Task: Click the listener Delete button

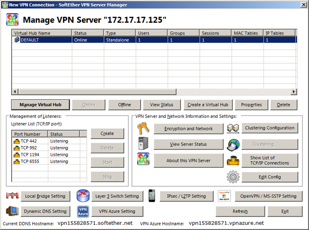Action: 107,148
